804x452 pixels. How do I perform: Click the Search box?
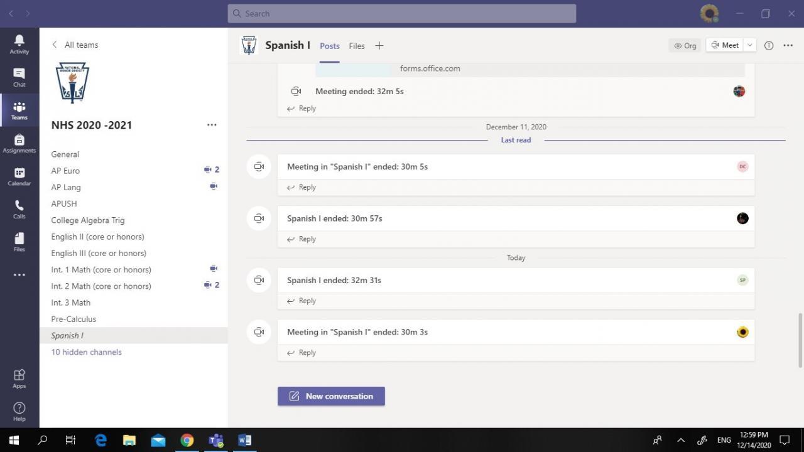click(x=402, y=13)
